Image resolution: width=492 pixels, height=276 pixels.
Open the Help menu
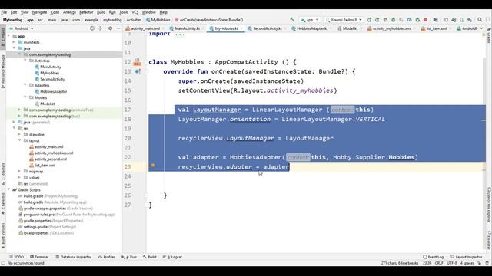164,12
